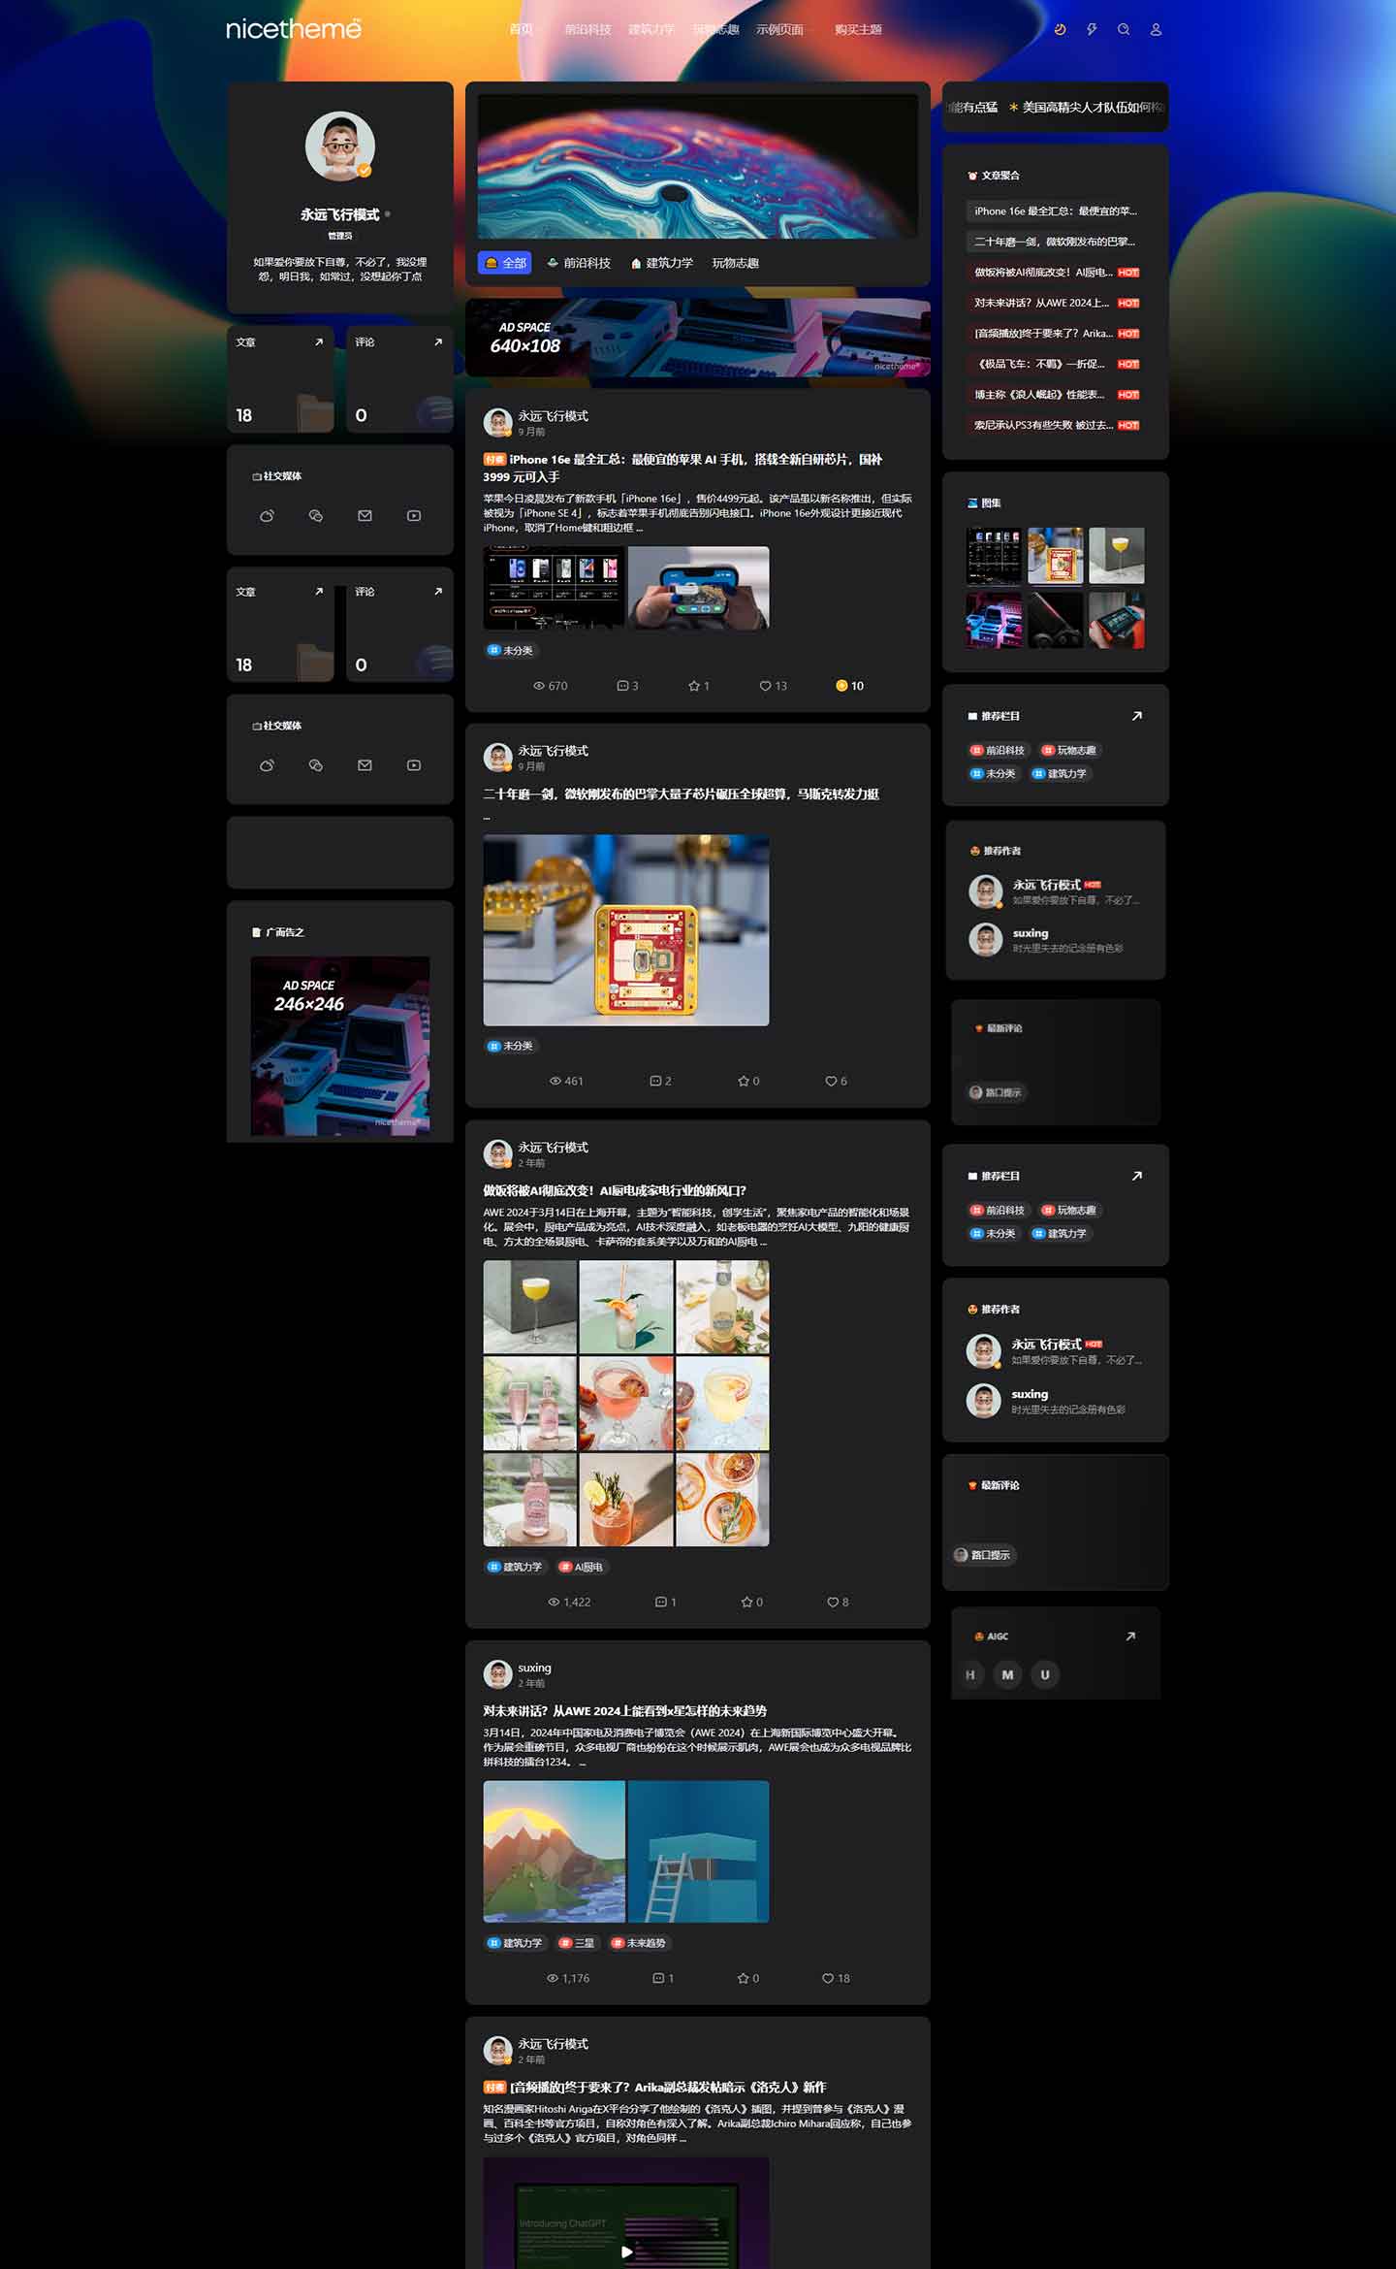
Task: Open the user account icon in header
Action: pos(1156,30)
